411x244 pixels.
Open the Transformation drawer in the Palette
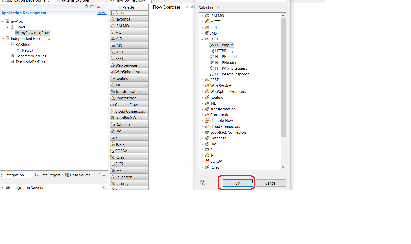(x=129, y=91)
